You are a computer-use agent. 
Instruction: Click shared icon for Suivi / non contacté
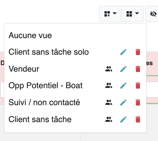[109, 102]
